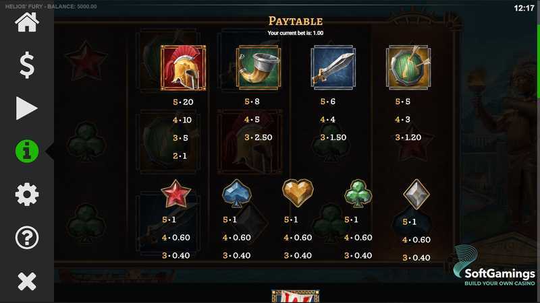
Task: Select the green shield with arrows symbol
Action: pyautogui.click(x=408, y=68)
